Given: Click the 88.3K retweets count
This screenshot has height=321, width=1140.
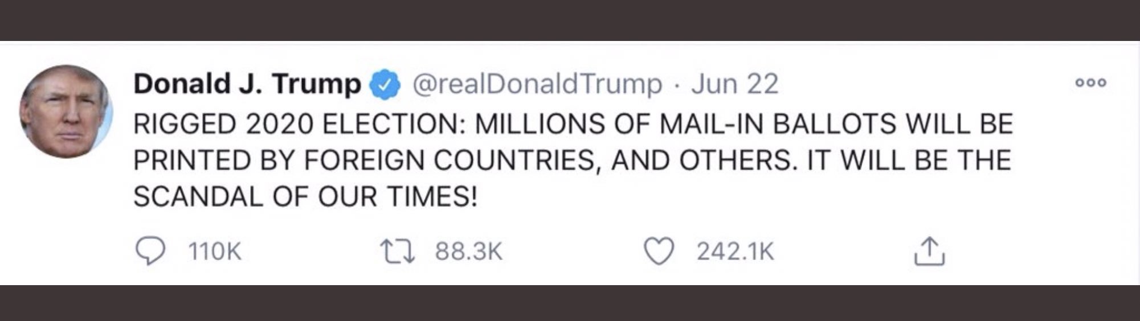Looking at the screenshot, I should pos(468,251).
